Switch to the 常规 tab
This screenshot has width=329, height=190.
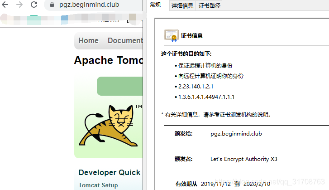coord(155,5)
